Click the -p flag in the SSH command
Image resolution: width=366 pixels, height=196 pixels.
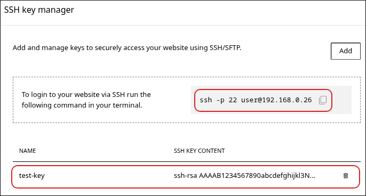pos(220,101)
